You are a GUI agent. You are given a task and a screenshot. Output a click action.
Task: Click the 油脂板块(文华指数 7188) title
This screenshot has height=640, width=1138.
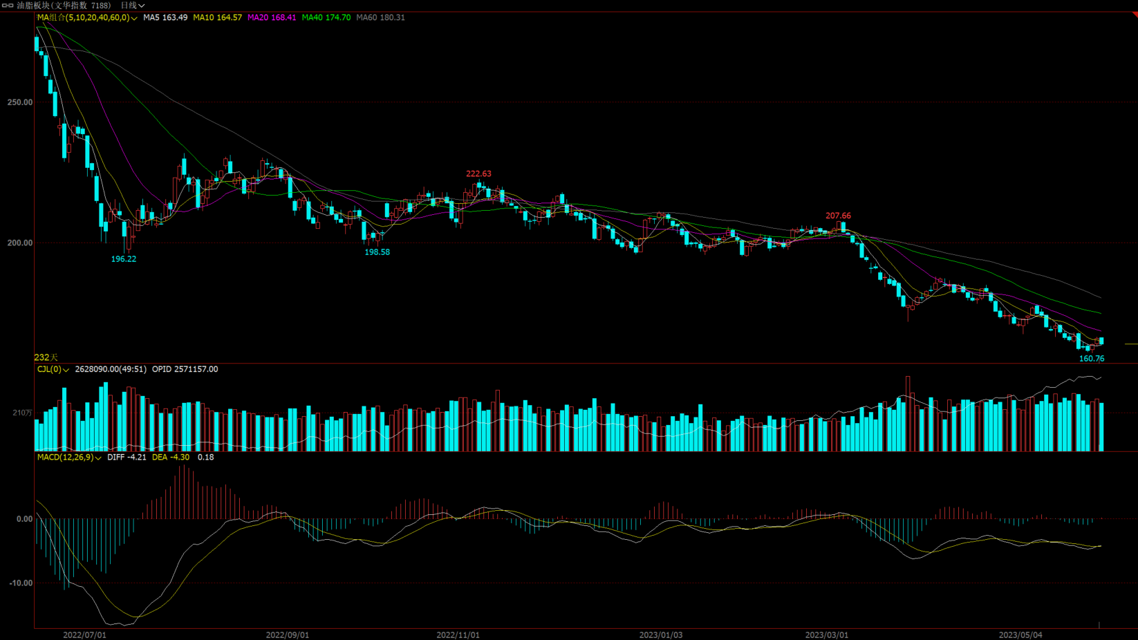click(x=64, y=6)
